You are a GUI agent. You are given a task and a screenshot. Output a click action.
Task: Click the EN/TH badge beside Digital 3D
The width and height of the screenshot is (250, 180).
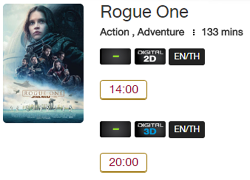[187, 130]
